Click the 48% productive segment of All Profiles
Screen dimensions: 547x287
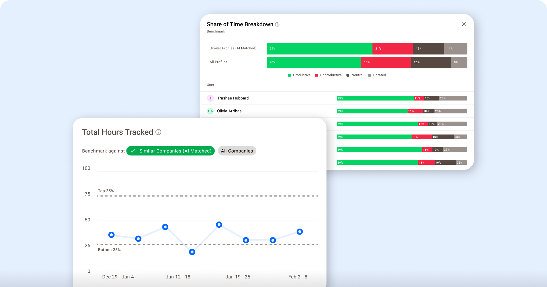(x=314, y=62)
